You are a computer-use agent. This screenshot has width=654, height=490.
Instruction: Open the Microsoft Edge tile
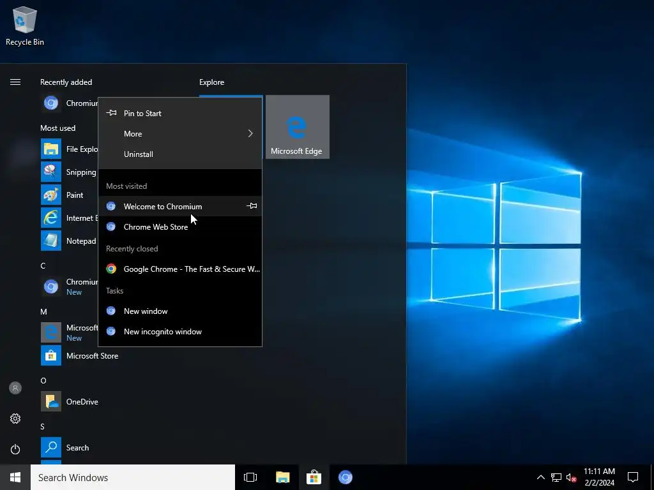pos(298,127)
